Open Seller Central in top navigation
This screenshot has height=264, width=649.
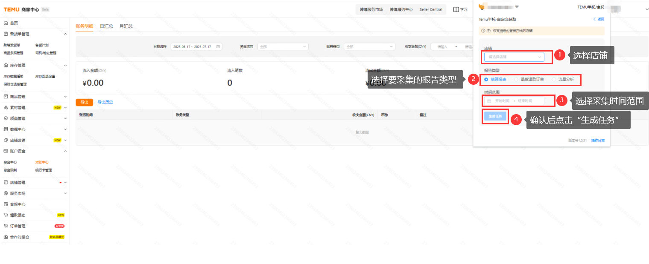coord(431,9)
